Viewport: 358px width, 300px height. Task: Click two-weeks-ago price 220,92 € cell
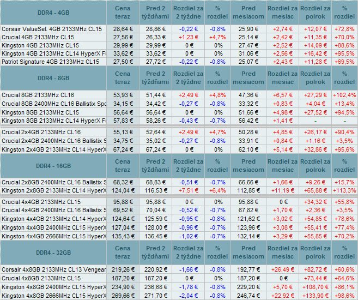pos(155,269)
